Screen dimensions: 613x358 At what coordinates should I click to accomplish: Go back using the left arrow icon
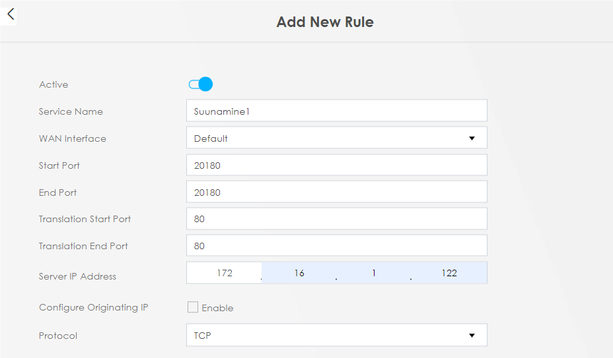click(11, 15)
